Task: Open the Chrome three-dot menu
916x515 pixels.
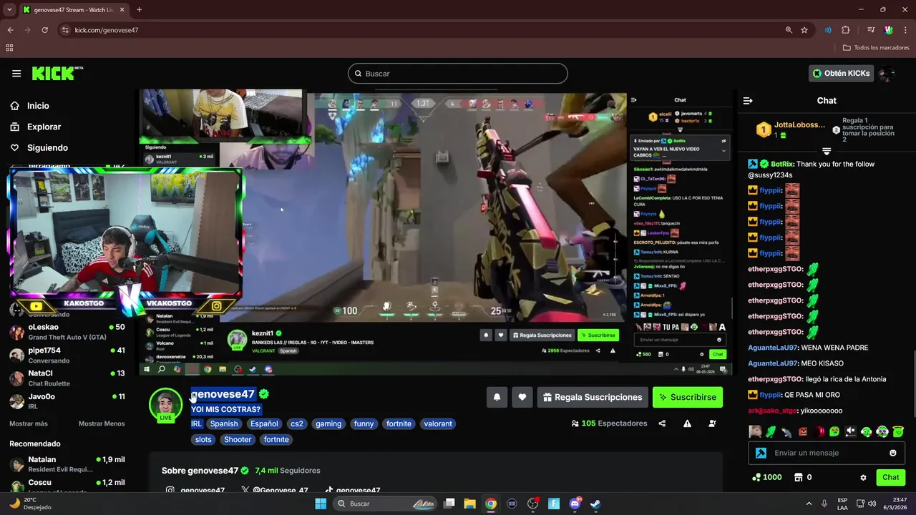Action: [x=905, y=30]
